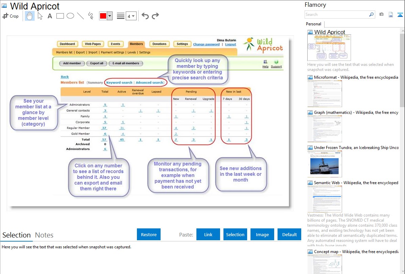Click the red color swatch
The image size is (405, 274).
[x=103, y=16]
